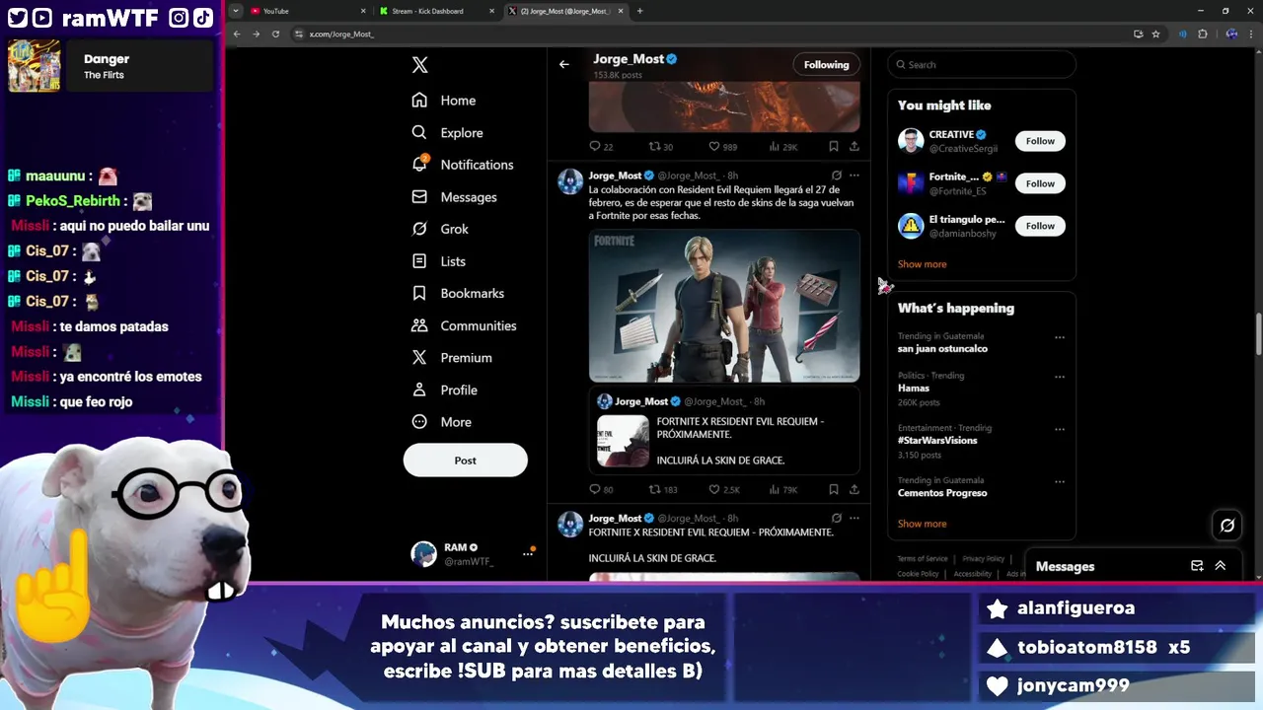1263x710 pixels.
Task: Reply to the top post with 22 replies
Action: point(601,147)
